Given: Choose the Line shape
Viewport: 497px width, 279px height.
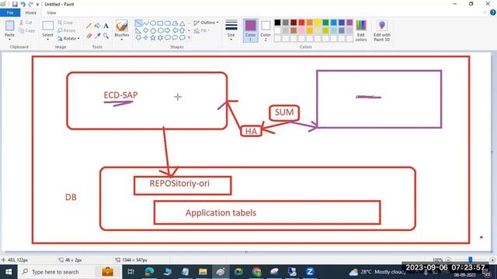Looking at the screenshot, I should (x=138, y=23).
